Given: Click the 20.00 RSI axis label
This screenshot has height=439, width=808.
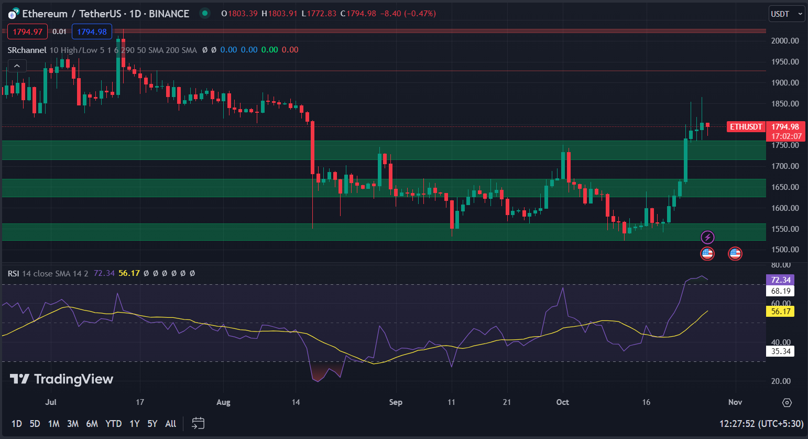Looking at the screenshot, I should tap(781, 381).
